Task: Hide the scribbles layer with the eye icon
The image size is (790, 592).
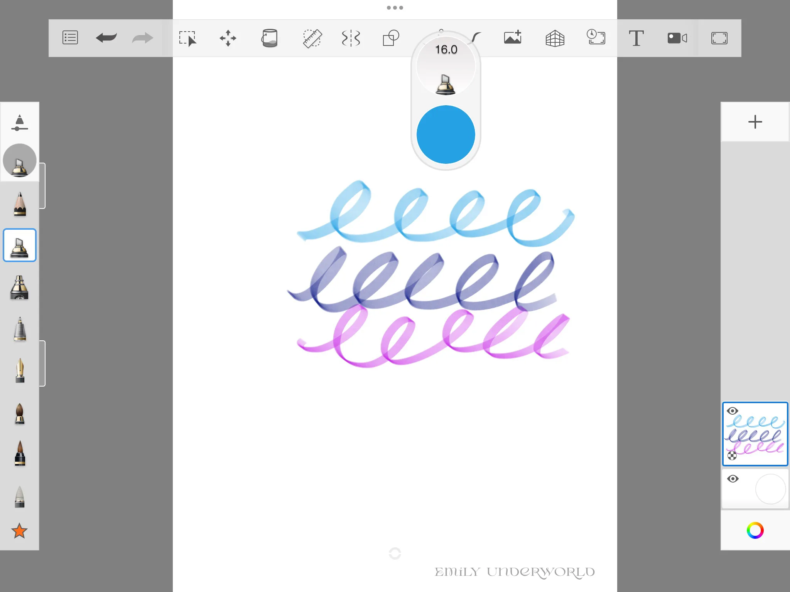Action: [733, 411]
